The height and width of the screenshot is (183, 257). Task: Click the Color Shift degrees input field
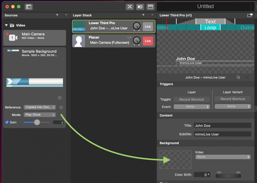202,175
